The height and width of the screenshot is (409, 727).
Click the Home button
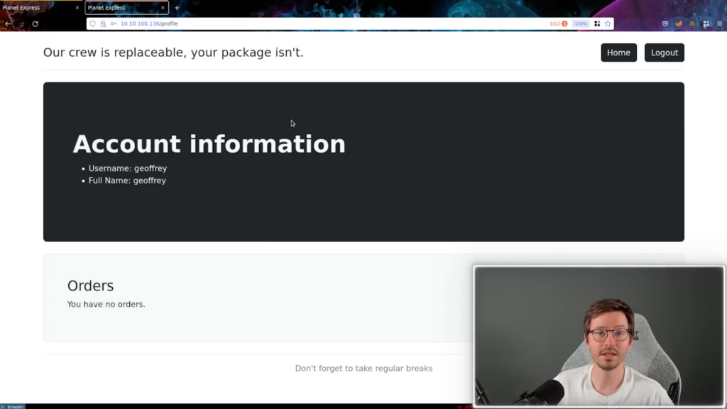(618, 53)
